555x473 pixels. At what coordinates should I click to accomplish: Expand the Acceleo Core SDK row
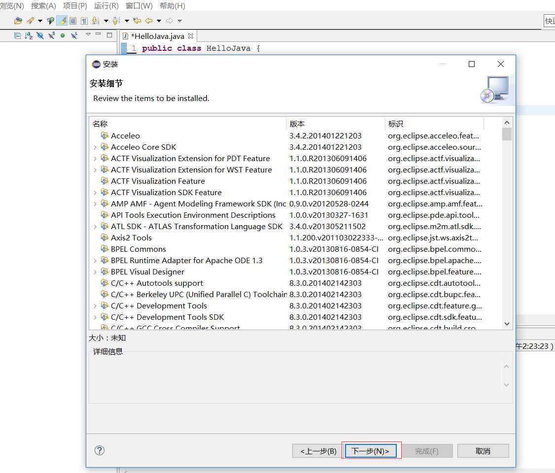coord(95,147)
